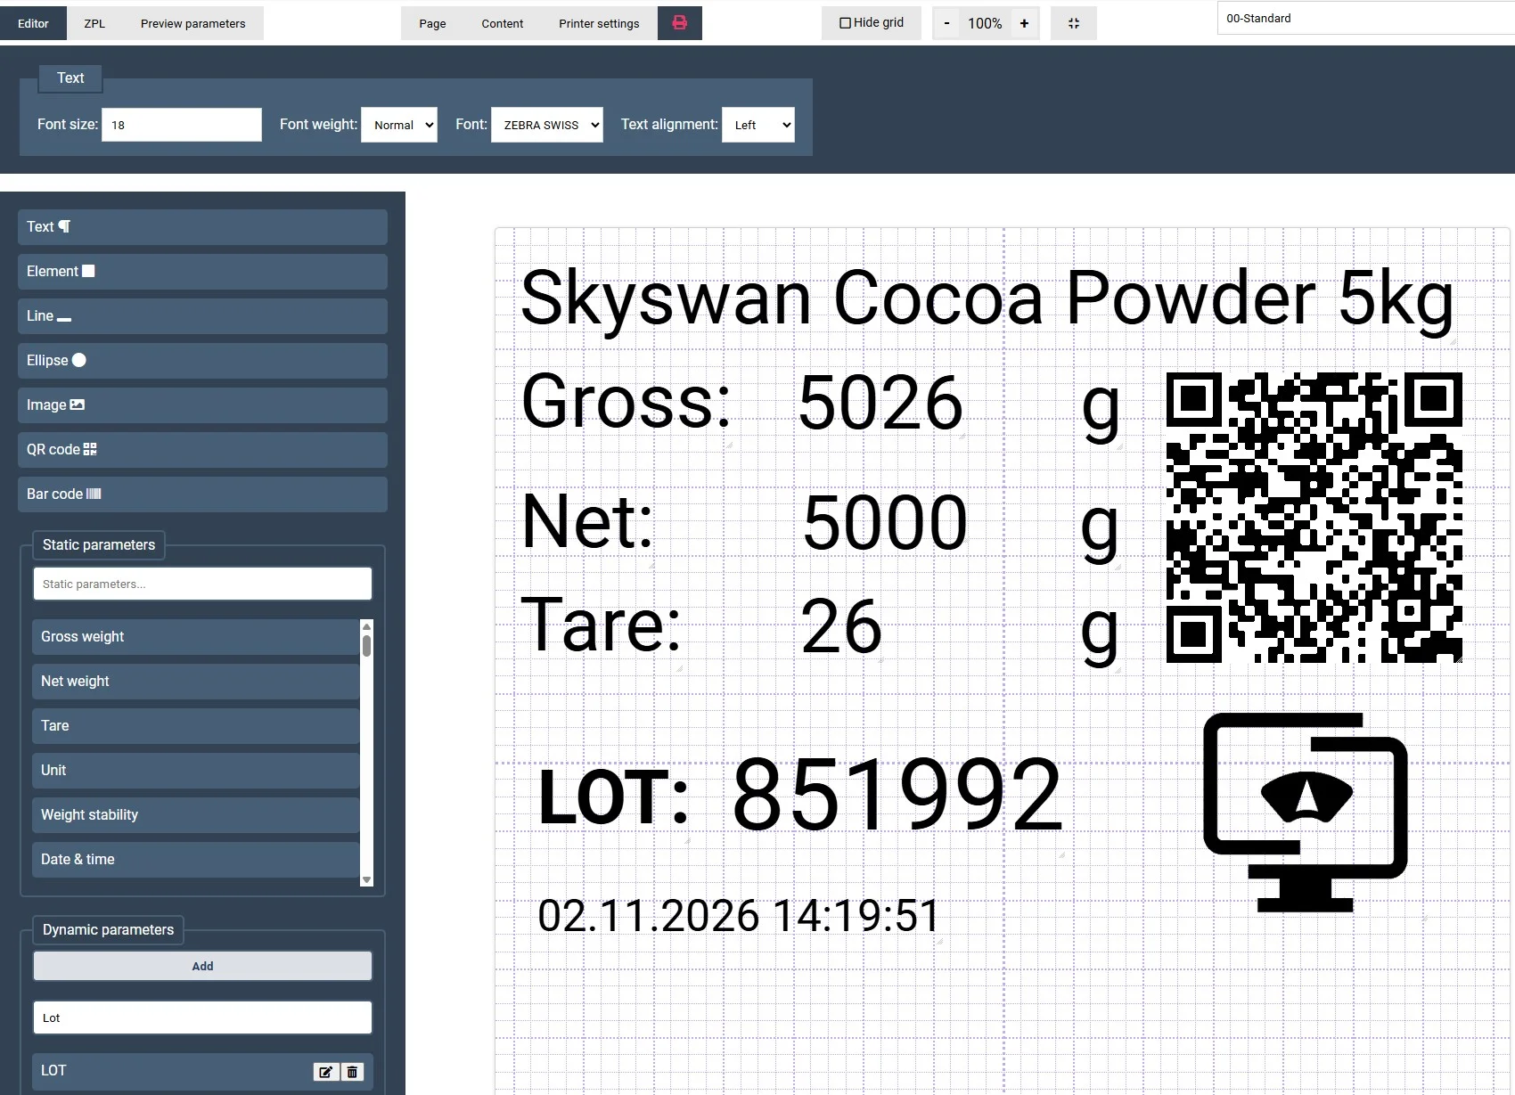The height and width of the screenshot is (1095, 1515).
Task: Add an Element rectangle
Action: pyautogui.click(x=202, y=272)
